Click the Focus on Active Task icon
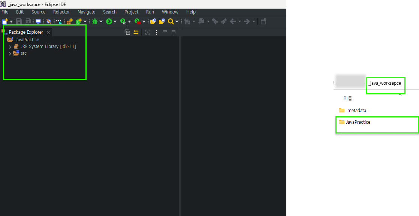 (148, 32)
